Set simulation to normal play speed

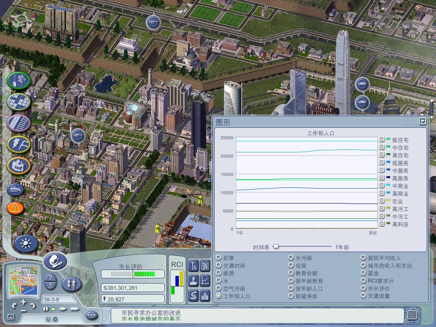(x=54, y=309)
